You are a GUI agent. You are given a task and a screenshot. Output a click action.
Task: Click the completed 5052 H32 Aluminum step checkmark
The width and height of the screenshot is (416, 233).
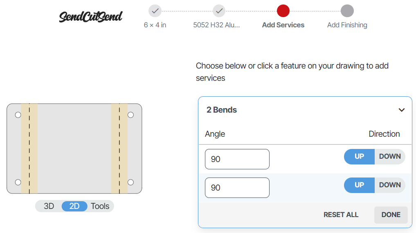tap(219, 11)
